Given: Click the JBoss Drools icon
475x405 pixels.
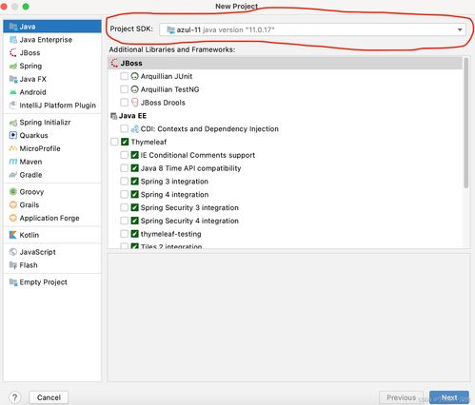Looking at the screenshot, I should [x=135, y=103].
